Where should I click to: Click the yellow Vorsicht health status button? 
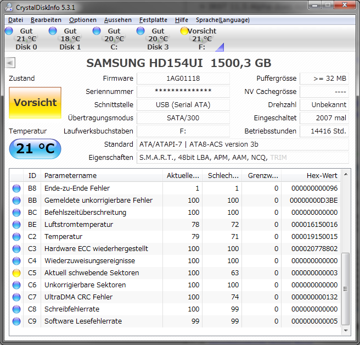35,103
